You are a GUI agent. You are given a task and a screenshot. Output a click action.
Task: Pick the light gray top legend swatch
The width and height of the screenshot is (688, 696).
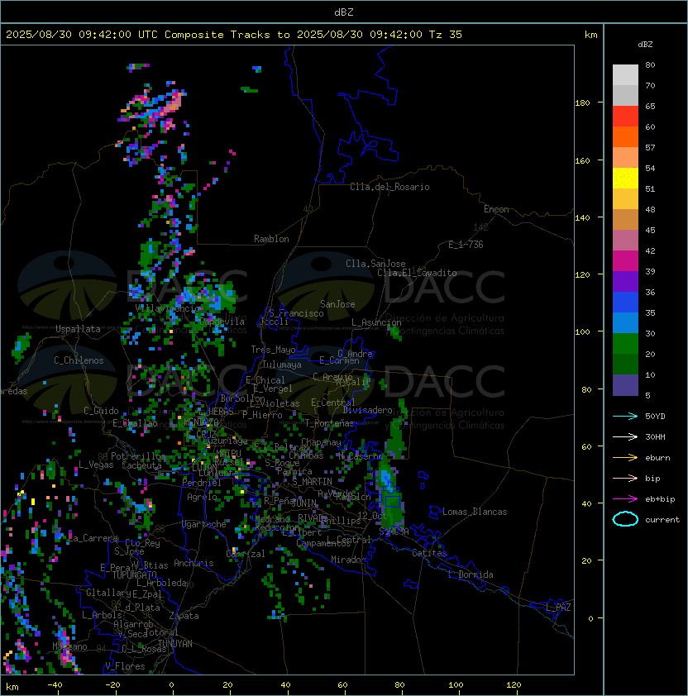pos(625,74)
